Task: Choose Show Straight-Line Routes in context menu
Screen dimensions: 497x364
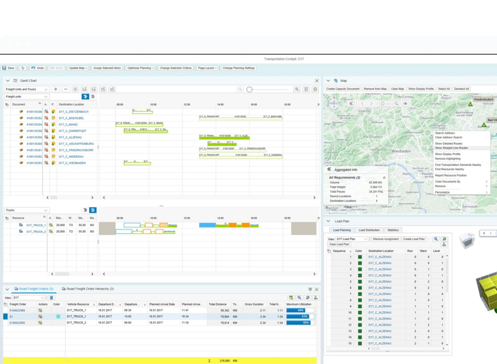Action: pos(451,148)
